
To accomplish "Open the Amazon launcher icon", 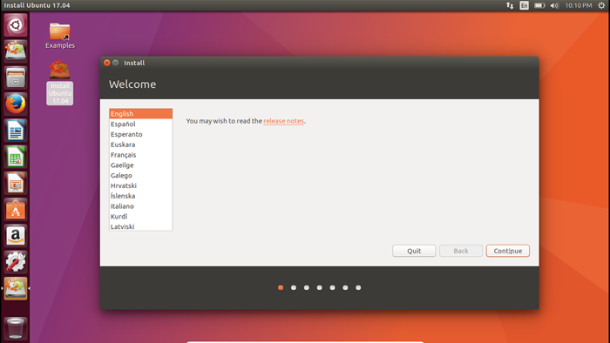I will pos(16,236).
